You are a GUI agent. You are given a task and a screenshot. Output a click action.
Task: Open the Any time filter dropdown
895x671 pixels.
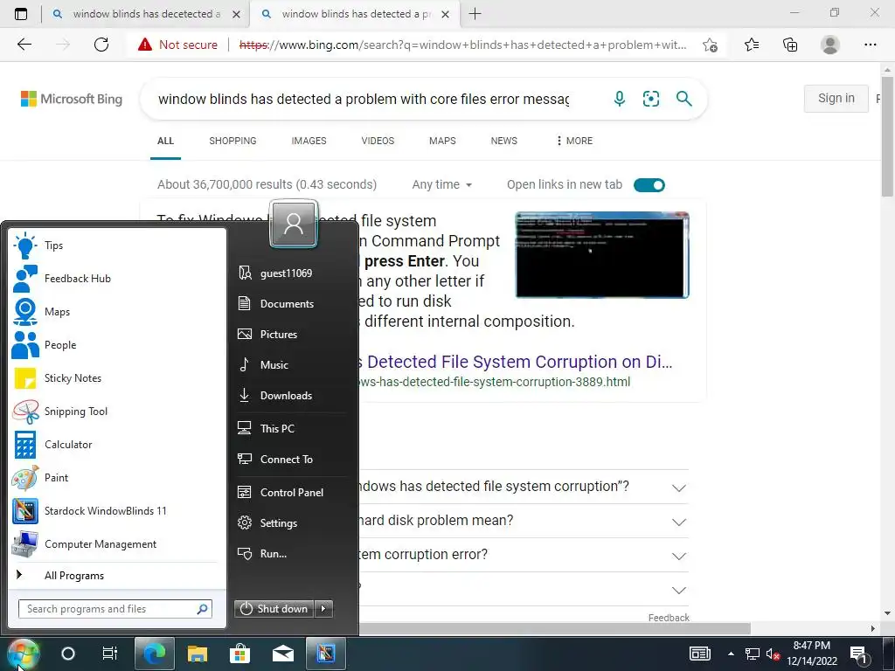click(441, 184)
